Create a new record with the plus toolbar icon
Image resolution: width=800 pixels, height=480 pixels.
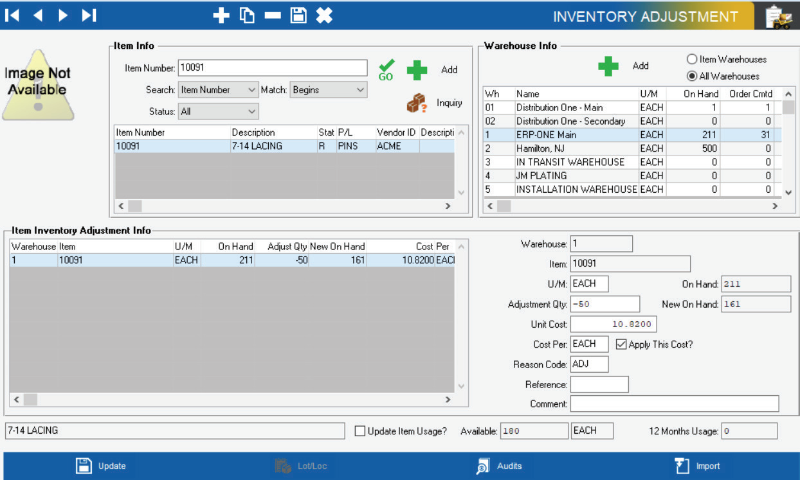pyautogui.click(x=221, y=16)
